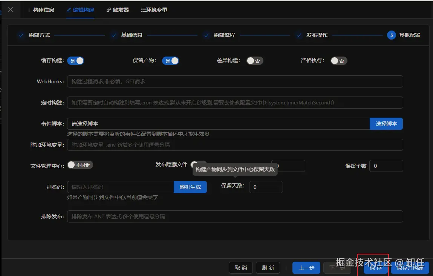Click the list icon on 环境变量 tab
433x276 pixels.
pos(143,10)
